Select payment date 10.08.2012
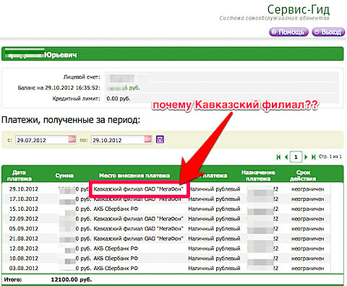 24,258
